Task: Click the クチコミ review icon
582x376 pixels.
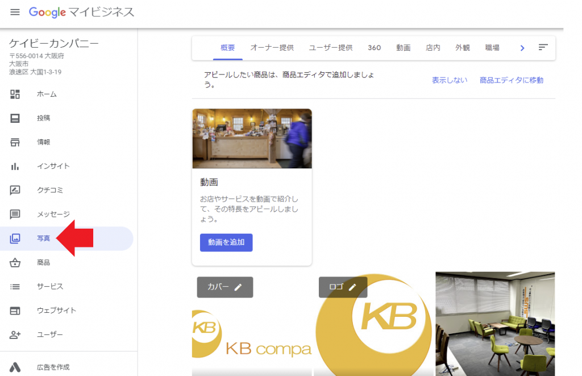Action: [x=15, y=190]
